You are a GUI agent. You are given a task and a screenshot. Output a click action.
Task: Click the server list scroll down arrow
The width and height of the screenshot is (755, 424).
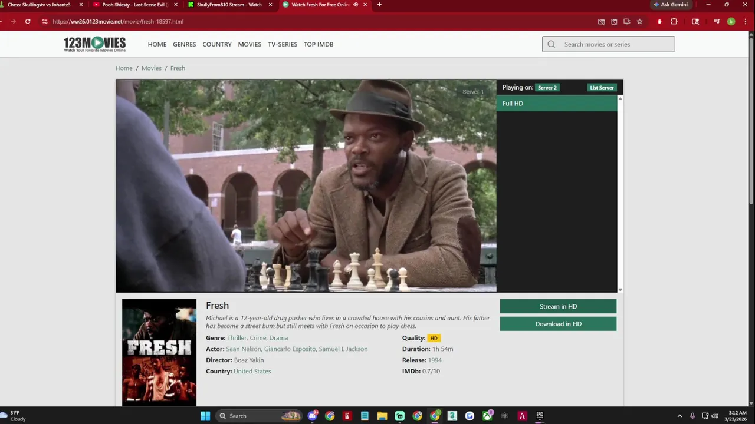click(620, 290)
